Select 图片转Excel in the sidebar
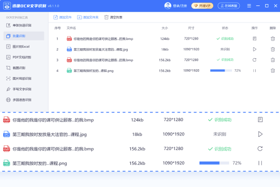 point(21,47)
